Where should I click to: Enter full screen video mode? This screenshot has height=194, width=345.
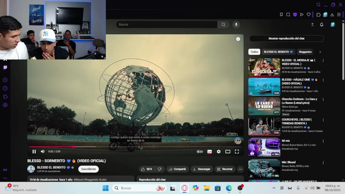[x=237, y=152]
